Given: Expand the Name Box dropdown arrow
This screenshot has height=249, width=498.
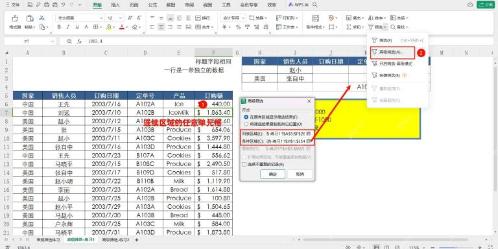Looking at the screenshot, I should click(x=53, y=41).
